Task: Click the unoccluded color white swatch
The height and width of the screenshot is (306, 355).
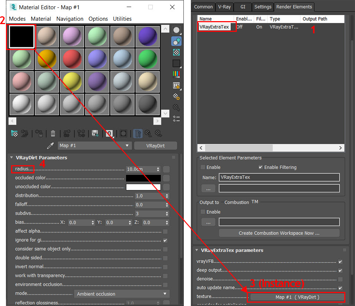Action: 143,187
